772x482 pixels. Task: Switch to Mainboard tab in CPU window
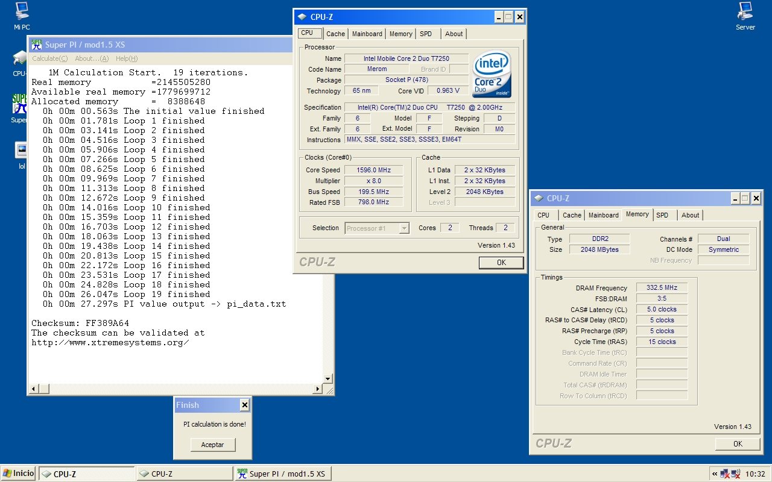367,34
